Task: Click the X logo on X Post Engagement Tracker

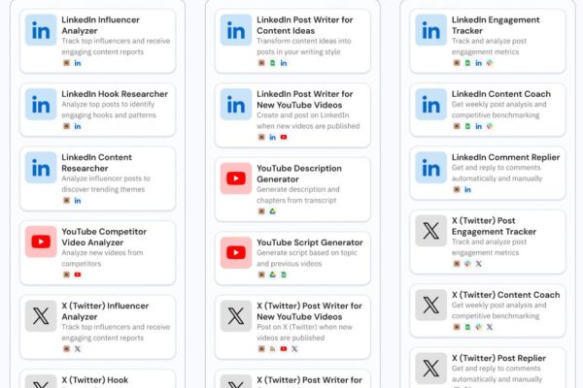Action: [430, 231]
